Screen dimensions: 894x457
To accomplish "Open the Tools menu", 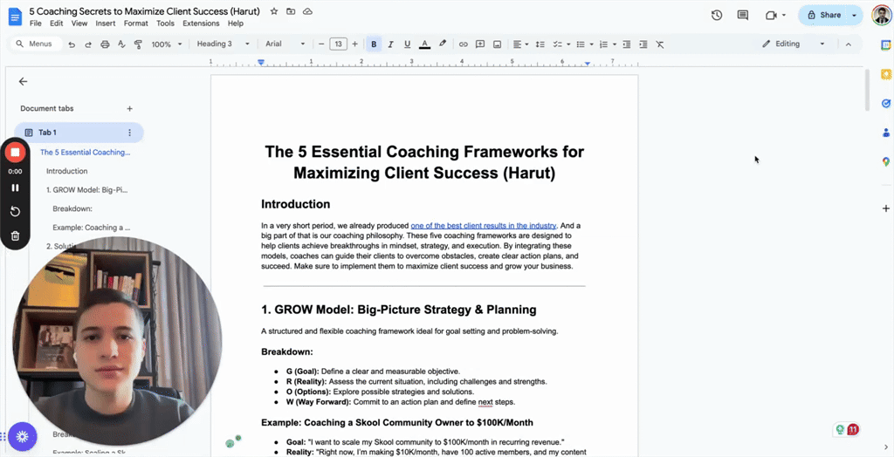I will pos(165,24).
